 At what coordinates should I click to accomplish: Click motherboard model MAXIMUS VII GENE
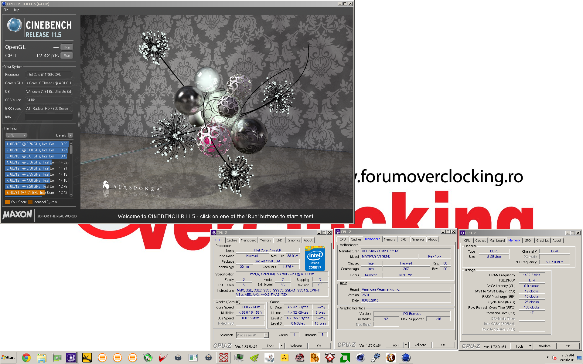click(x=389, y=257)
